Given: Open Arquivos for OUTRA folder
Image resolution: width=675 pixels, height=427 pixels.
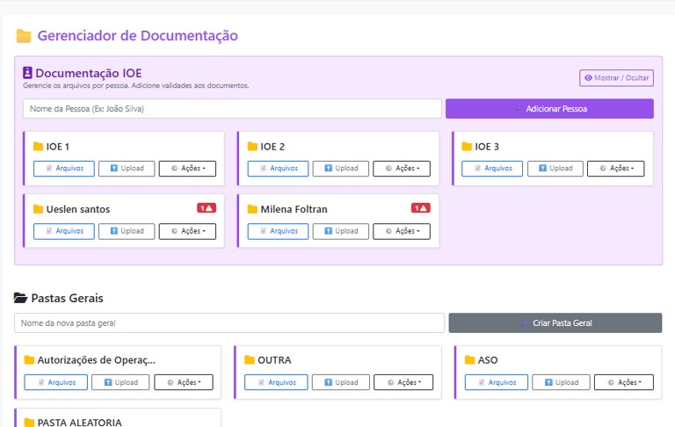Looking at the screenshot, I should click(x=276, y=382).
